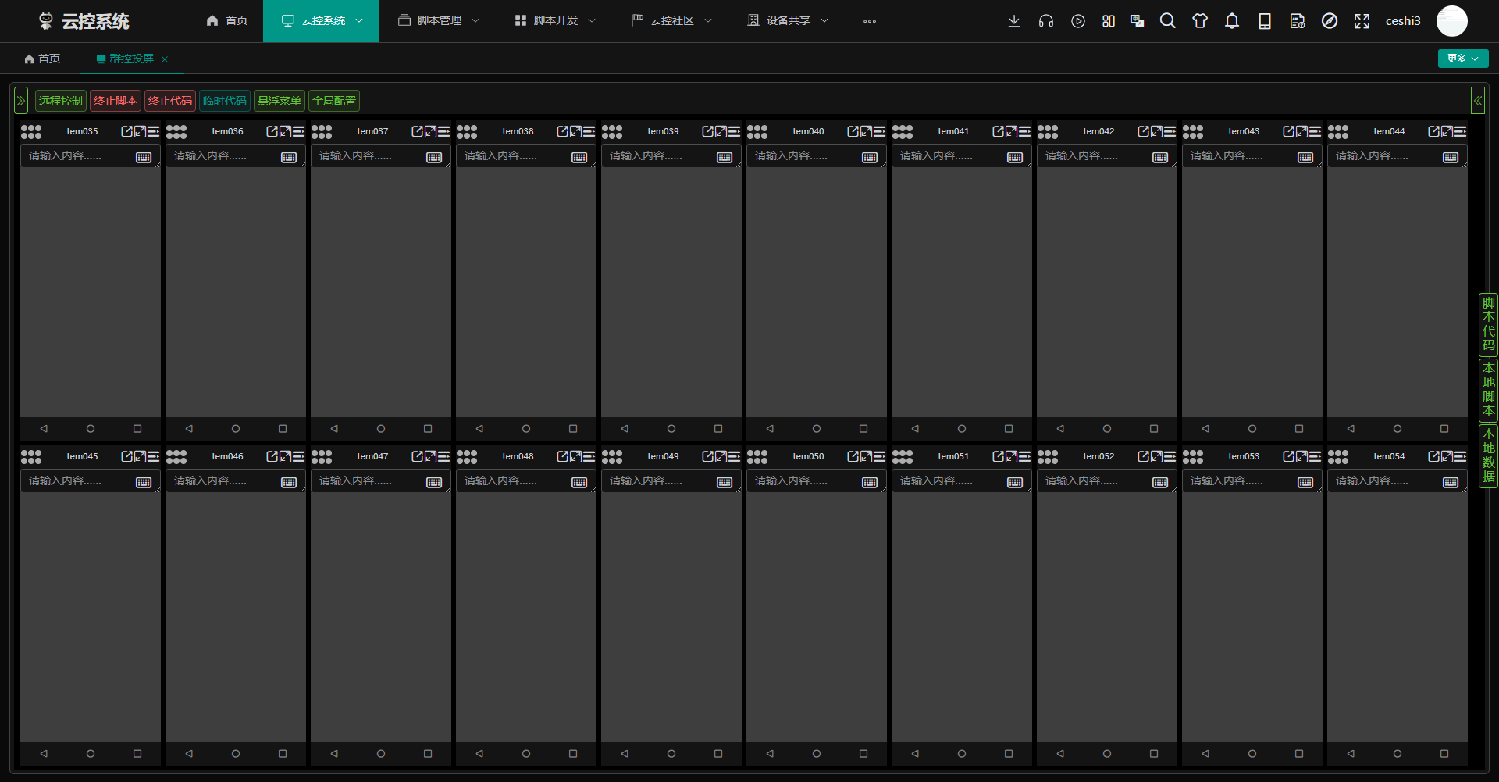Open the 云控社区 menu
Viewport: 1499px width, 782px height.
pos(671,21)
